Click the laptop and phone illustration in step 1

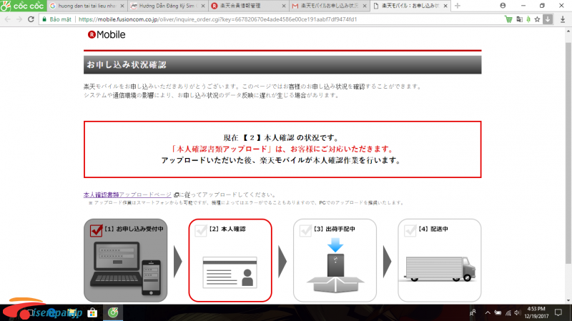tap(126, 268)
